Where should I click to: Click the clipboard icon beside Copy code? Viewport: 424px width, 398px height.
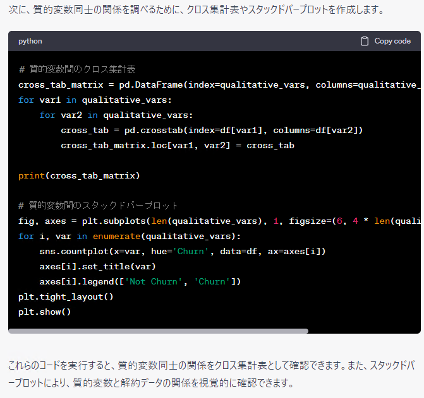(x=365, y=41)
